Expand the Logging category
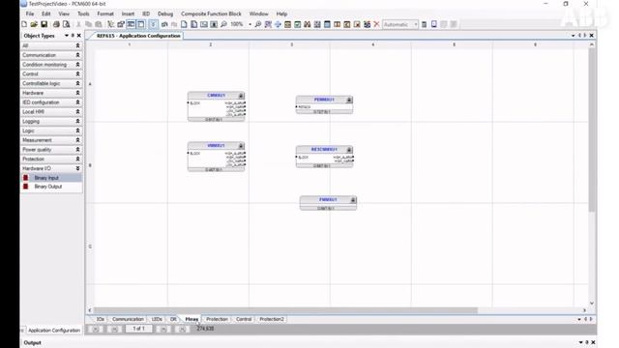Viewport: 619px width, 348px height. [x=51, y=122]
